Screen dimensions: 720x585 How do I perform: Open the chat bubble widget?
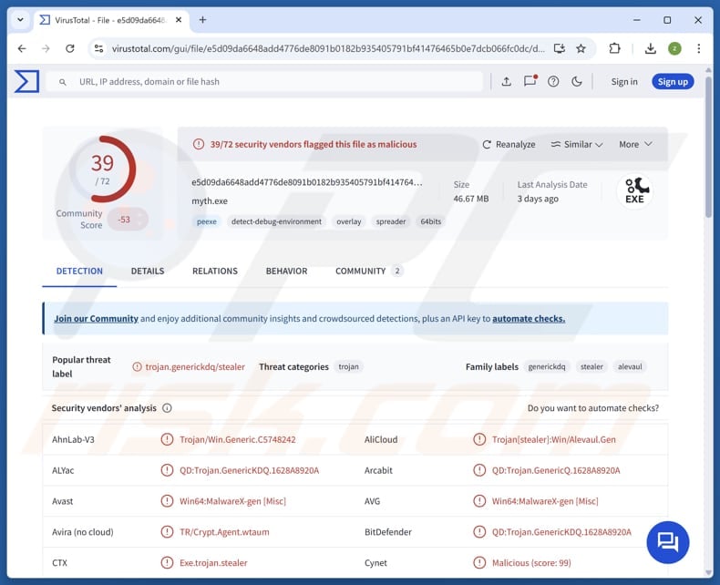click(668, 542)
